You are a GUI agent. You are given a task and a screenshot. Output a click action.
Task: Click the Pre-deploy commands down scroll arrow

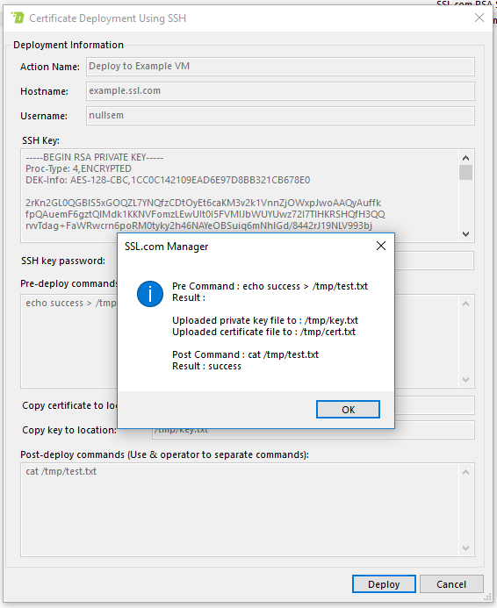(x=466, y=380)
